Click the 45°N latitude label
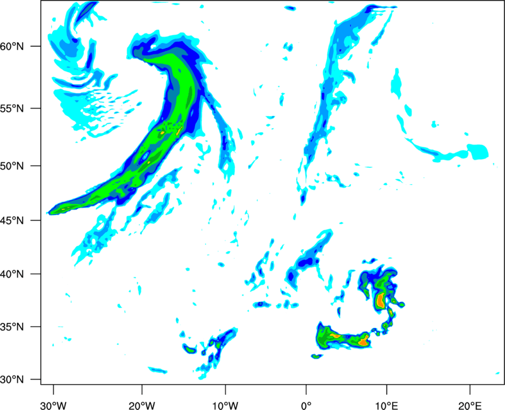The height and width of the screenshot is (410, 505). click(x=12, y=221)
